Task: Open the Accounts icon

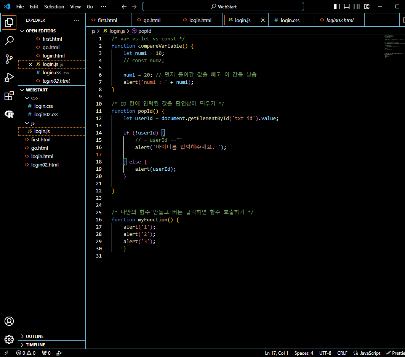Action: (9, 321)
